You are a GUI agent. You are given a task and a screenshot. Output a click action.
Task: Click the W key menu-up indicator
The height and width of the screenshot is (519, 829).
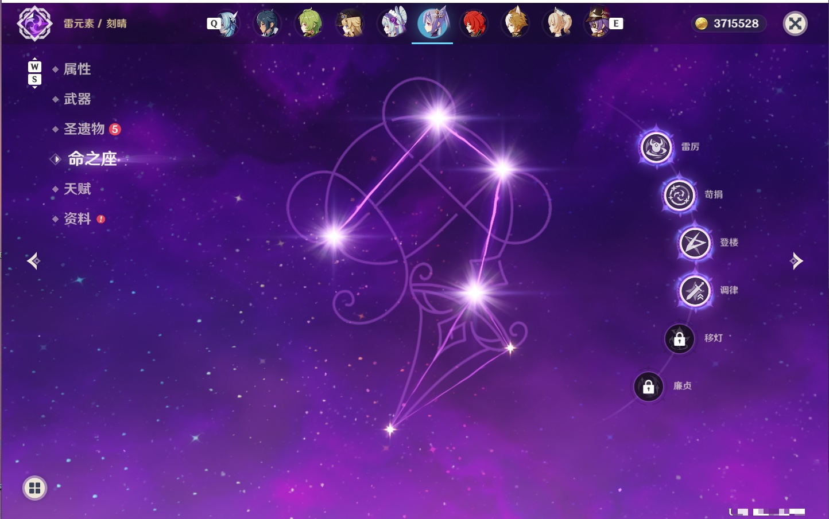pyautogui.click(x=34, y=67)
